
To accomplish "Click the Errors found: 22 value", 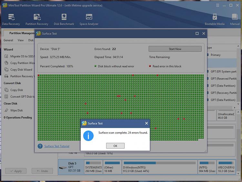I will [114, 49].
